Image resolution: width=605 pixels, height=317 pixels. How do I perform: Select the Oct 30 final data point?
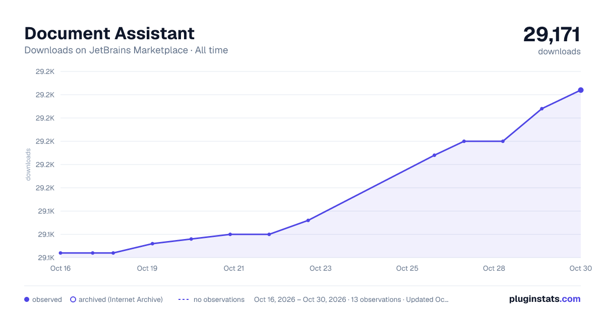tap(581, 90)
